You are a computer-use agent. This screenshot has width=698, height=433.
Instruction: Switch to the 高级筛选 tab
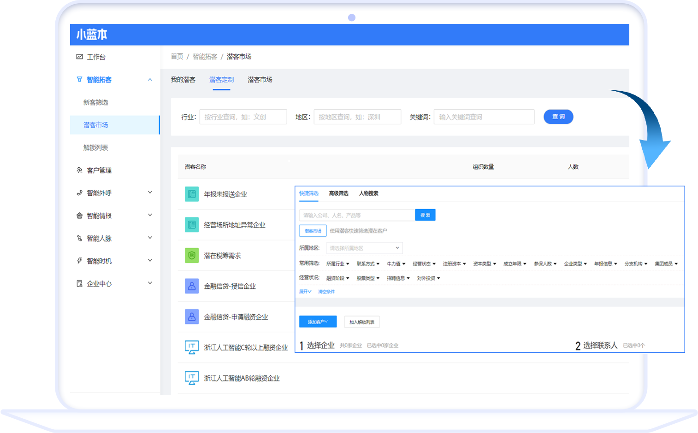338,194
